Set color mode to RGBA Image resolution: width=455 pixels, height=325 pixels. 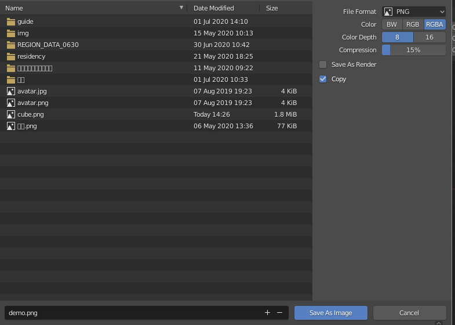pyautogui.click(x=434, y=24)
